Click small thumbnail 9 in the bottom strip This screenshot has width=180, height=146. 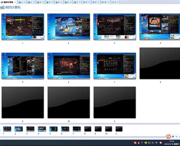(x=98, y=129)
